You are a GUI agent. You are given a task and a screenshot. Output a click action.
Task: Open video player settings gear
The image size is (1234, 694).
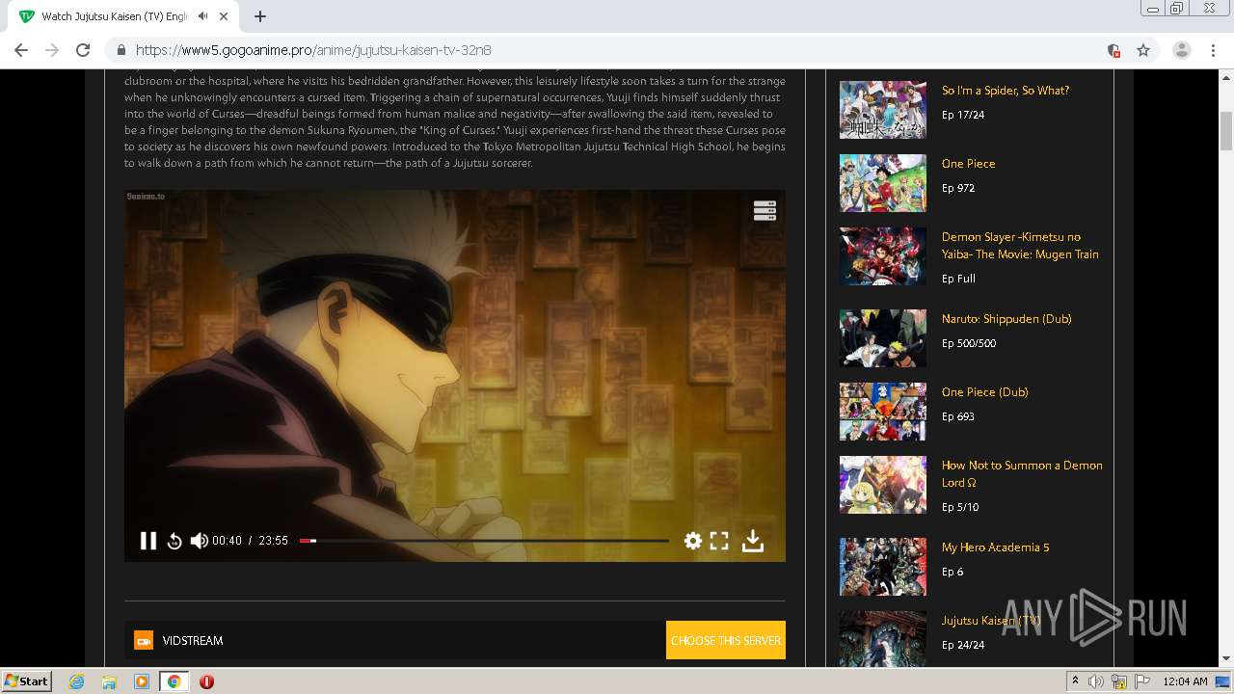click(x=693, y=541)
